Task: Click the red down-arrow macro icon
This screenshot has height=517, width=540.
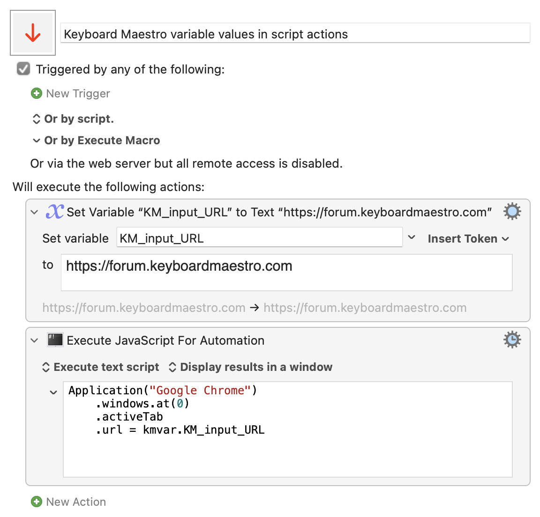Action: [33, 33]
